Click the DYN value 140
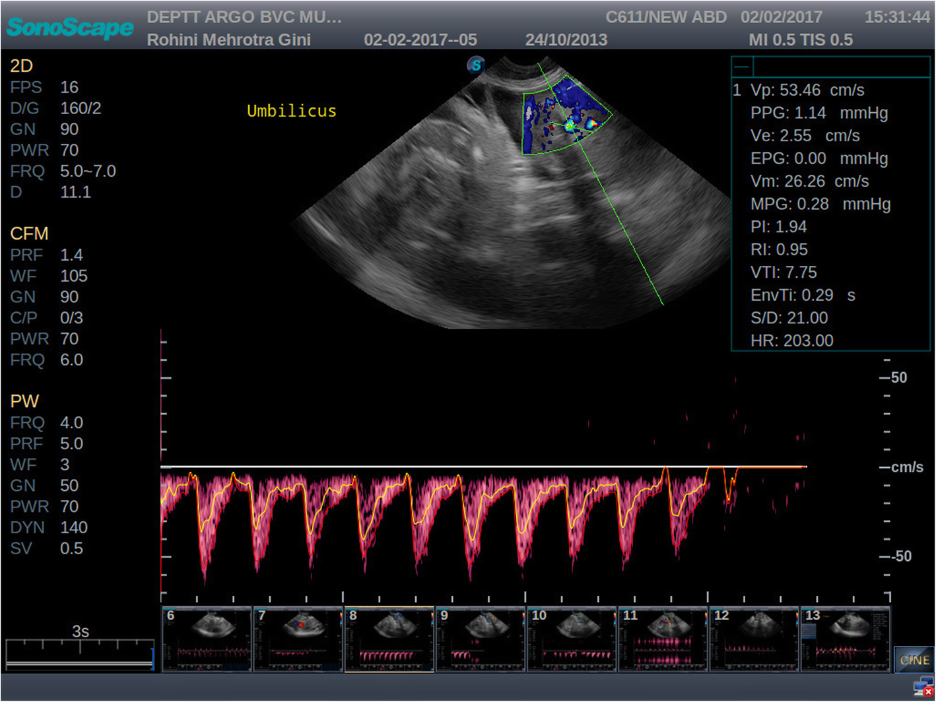The image size is (936, 702). [74, 527]
